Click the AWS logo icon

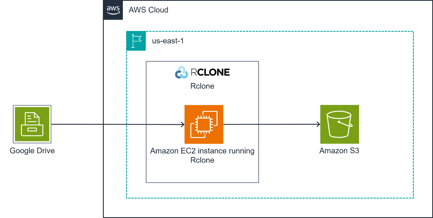(x=113, y=10)
